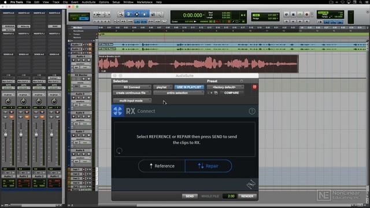This screenshot has width=370, height=208.
Task: Select the Zoomer tool in toolbar
Action: (120, 14)
